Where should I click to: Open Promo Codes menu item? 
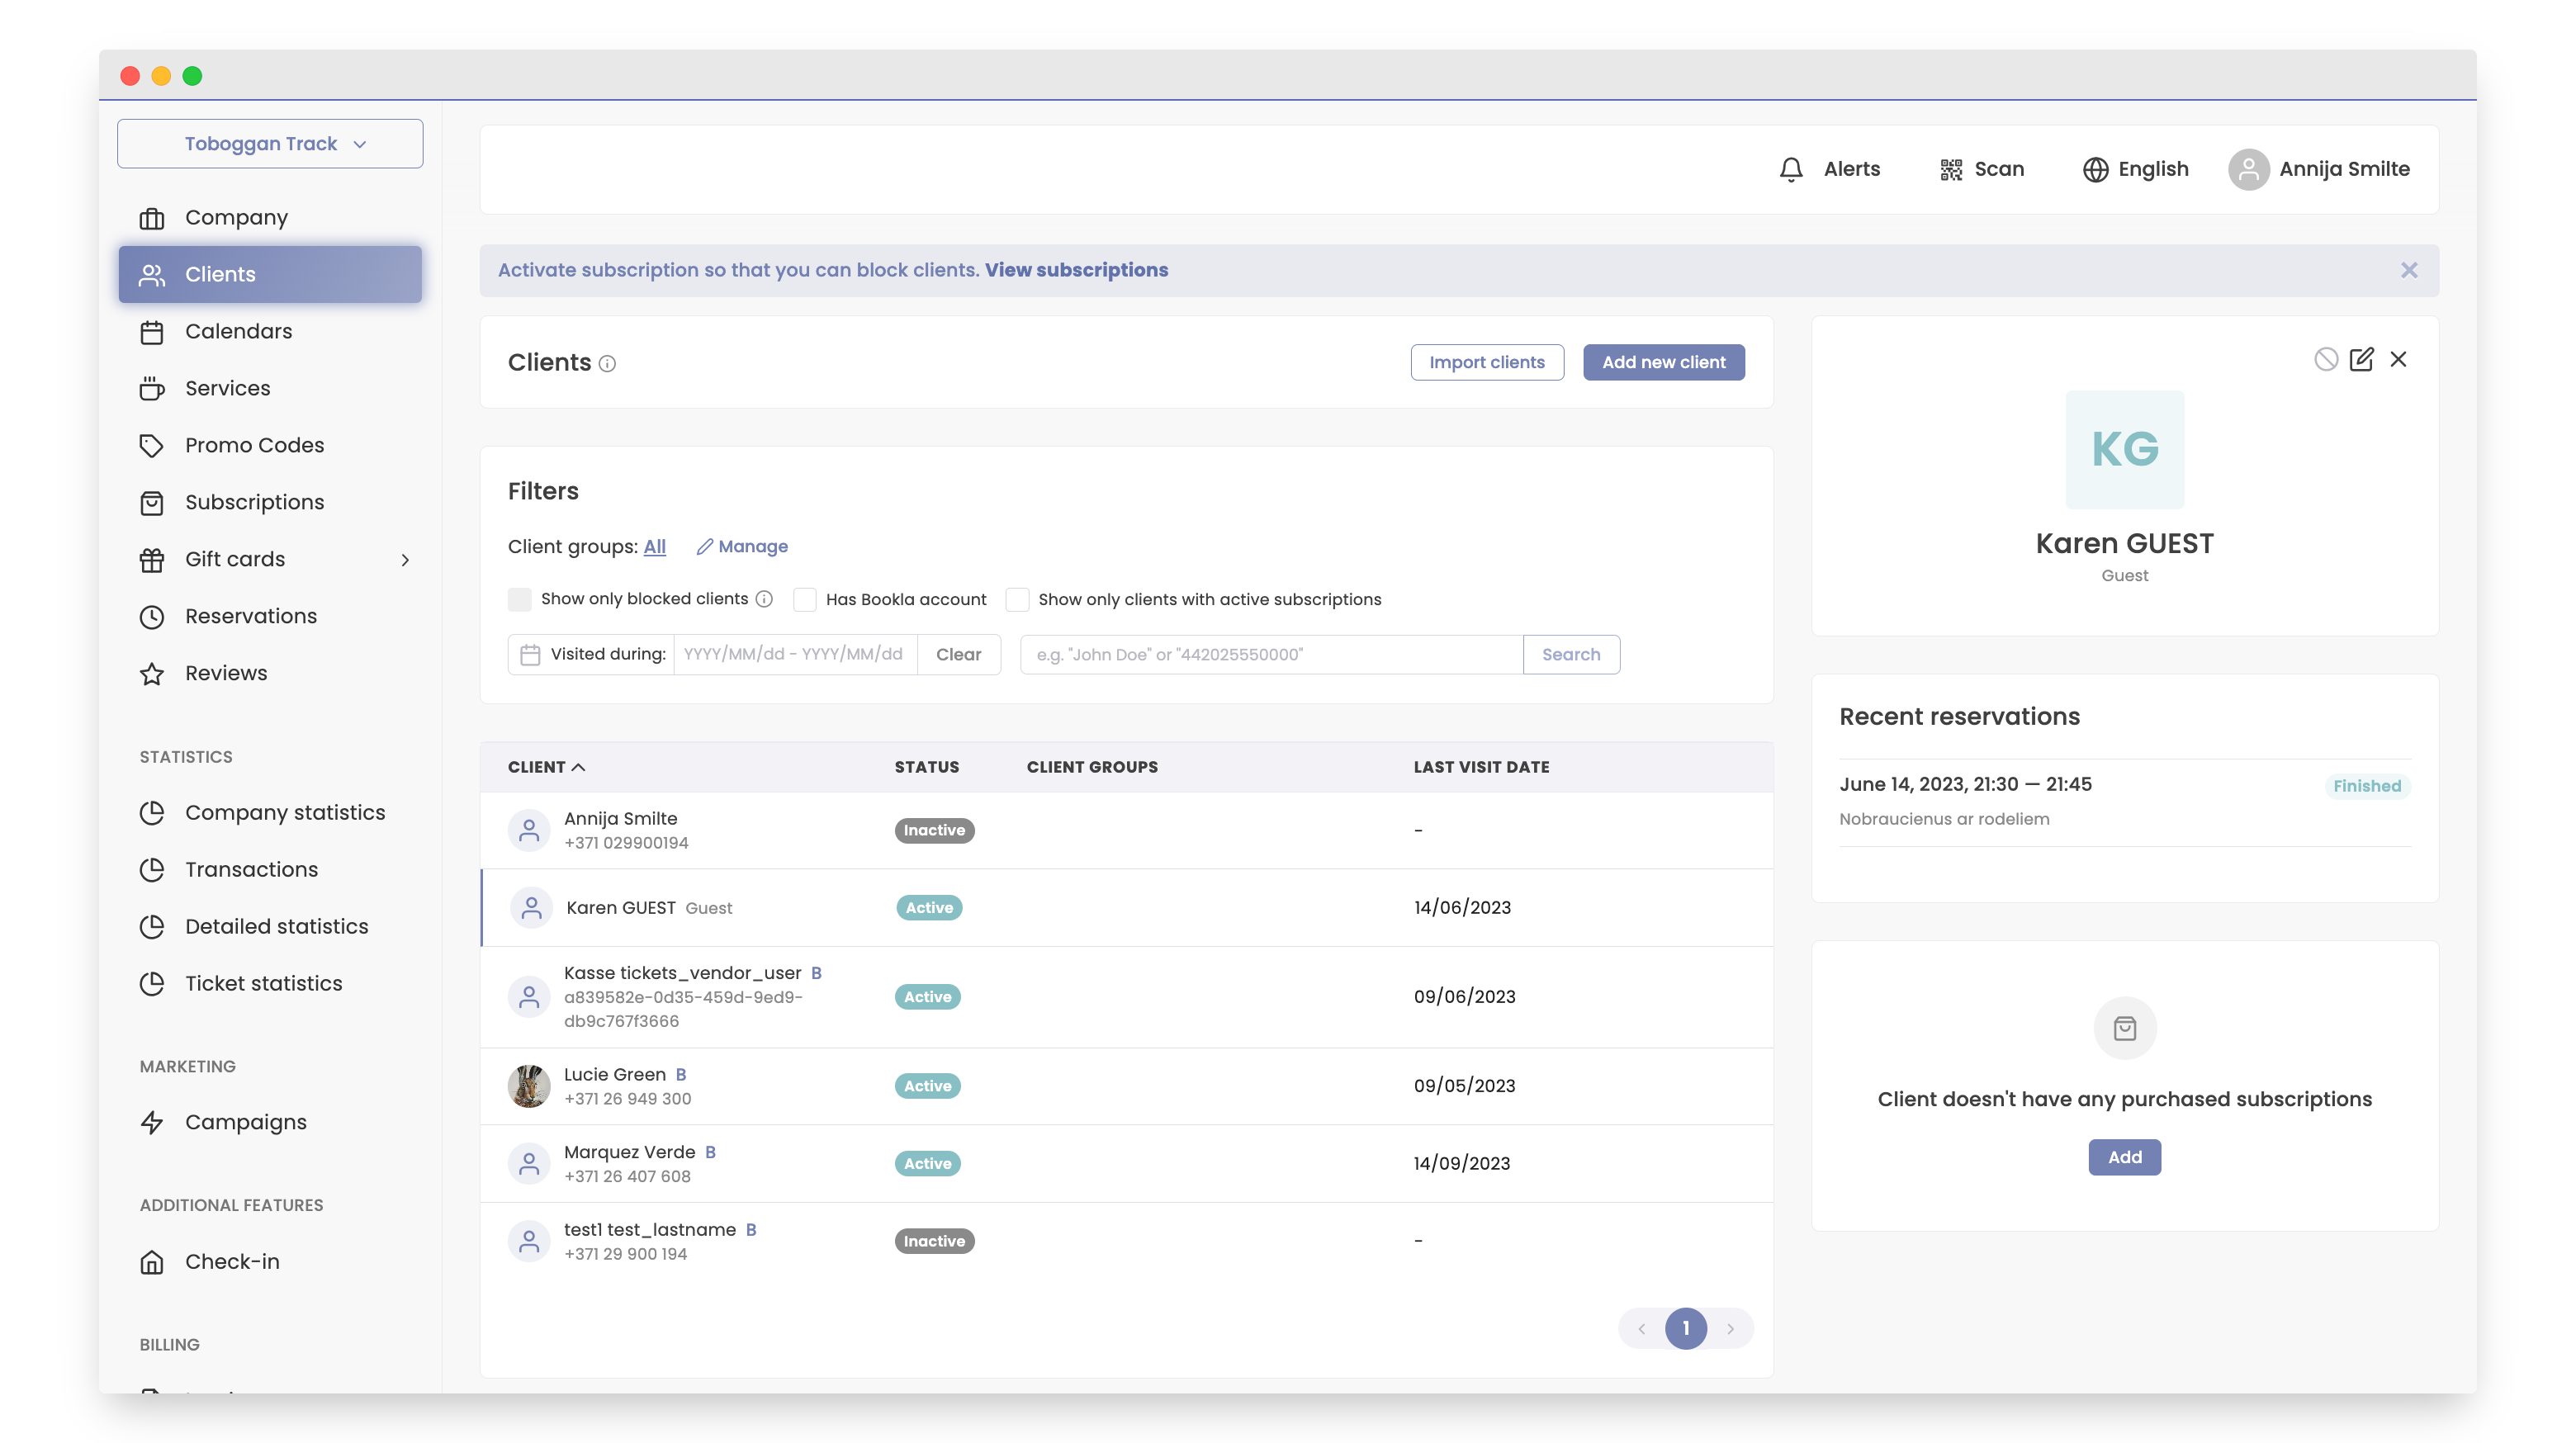pyautogui.click(x=254, y=445)
